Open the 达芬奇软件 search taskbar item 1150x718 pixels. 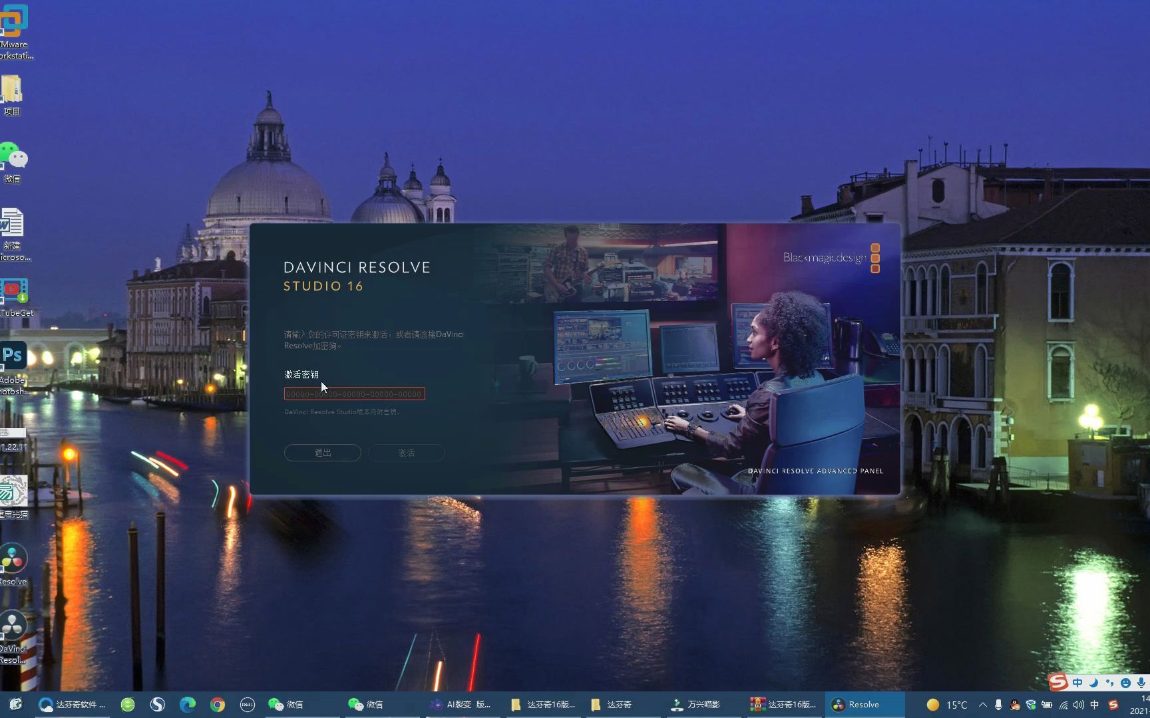click(x=72, y=705)
